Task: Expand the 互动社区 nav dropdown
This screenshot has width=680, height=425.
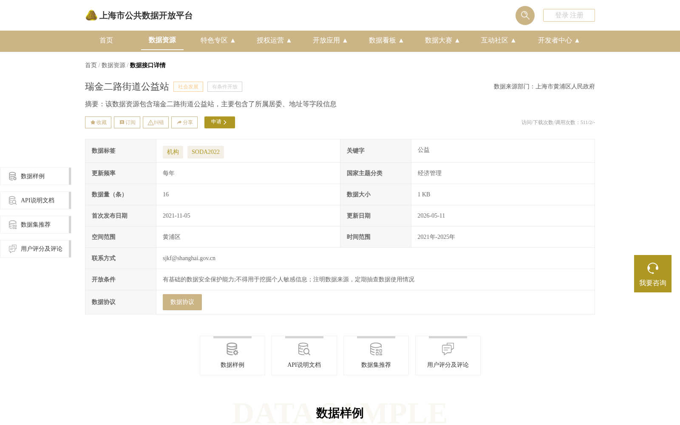Action: (499, 40)
